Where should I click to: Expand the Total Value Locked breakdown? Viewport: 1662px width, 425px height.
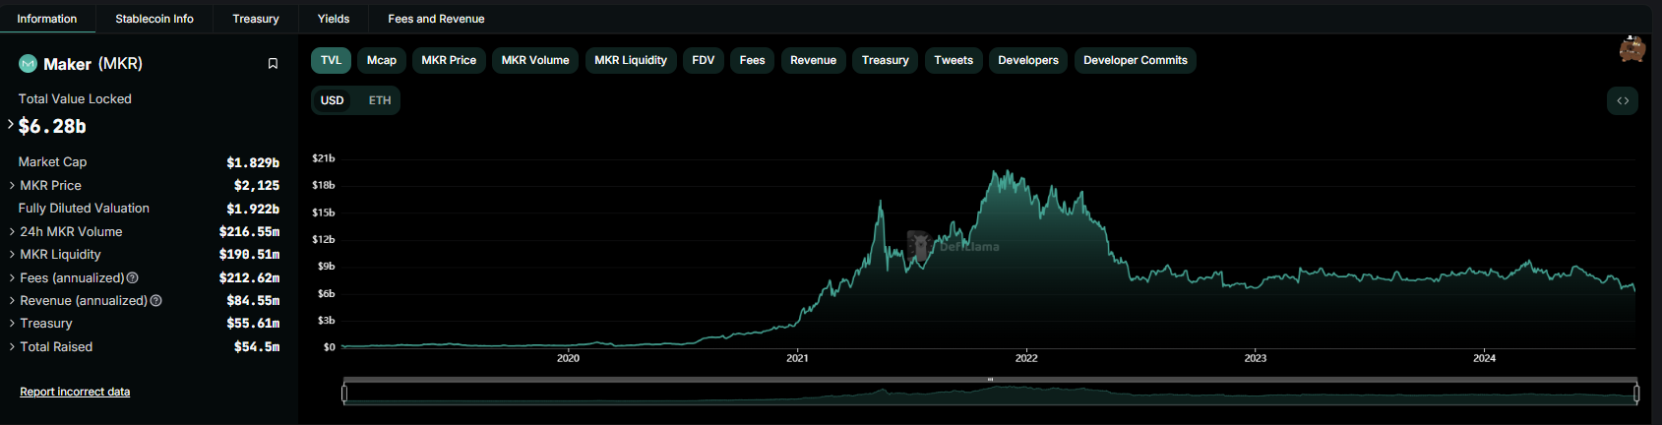point(11,125)
